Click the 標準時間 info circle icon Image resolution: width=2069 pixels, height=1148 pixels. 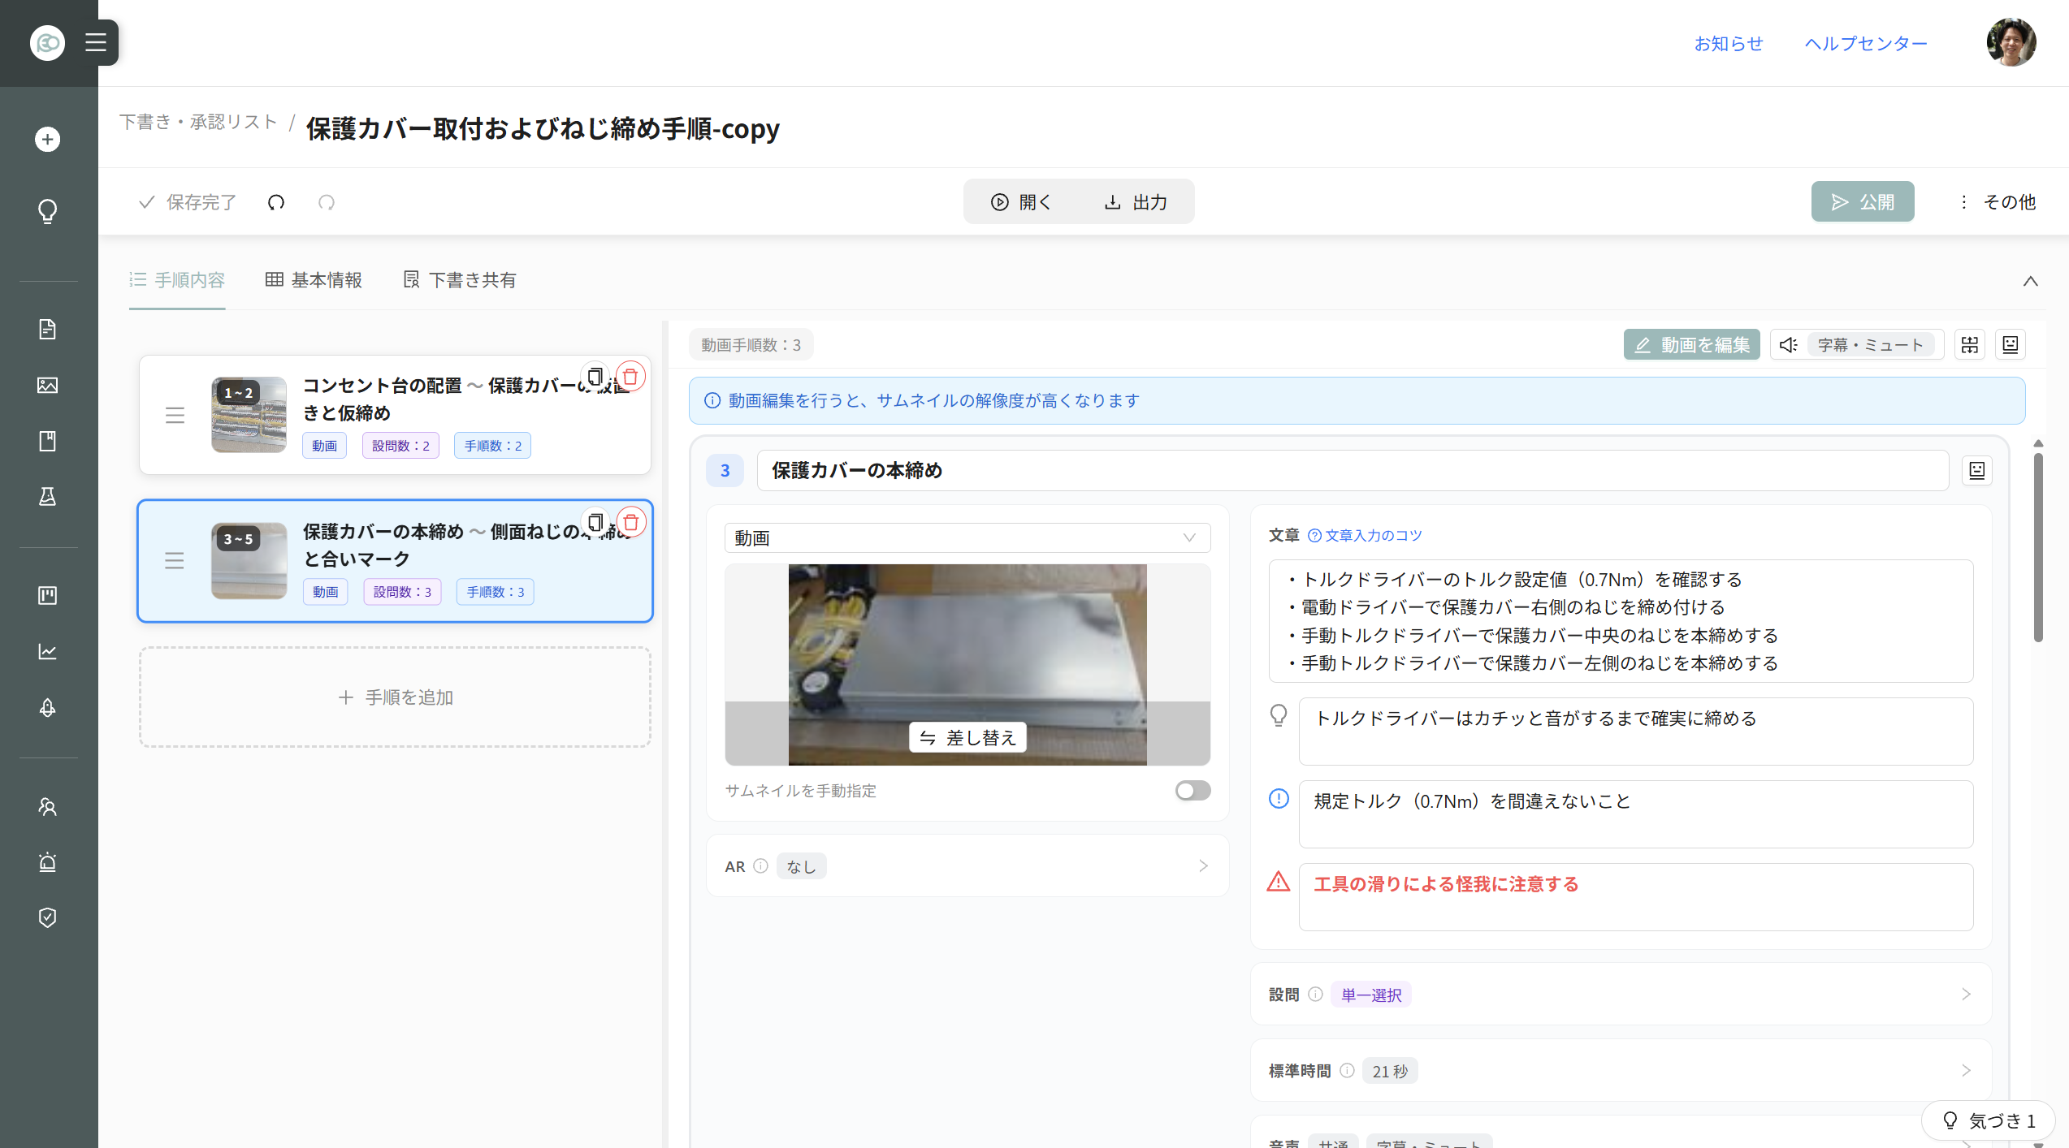coord(1347,1071)
